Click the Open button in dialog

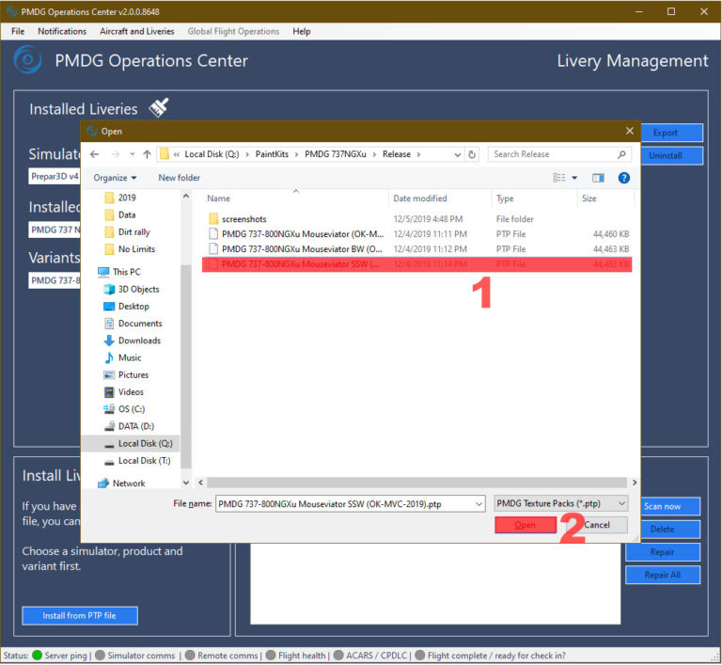(x=526, y=525)
